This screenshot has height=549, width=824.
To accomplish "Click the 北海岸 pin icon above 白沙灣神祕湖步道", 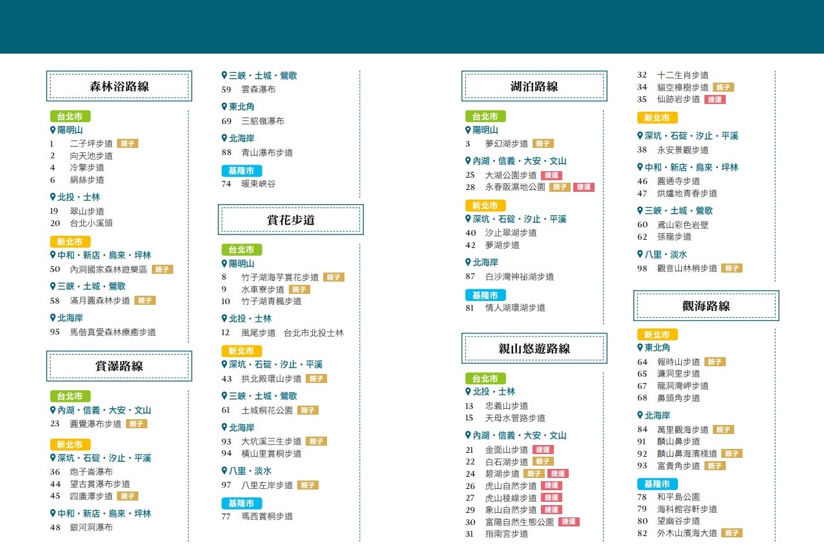I will point(468,262).
